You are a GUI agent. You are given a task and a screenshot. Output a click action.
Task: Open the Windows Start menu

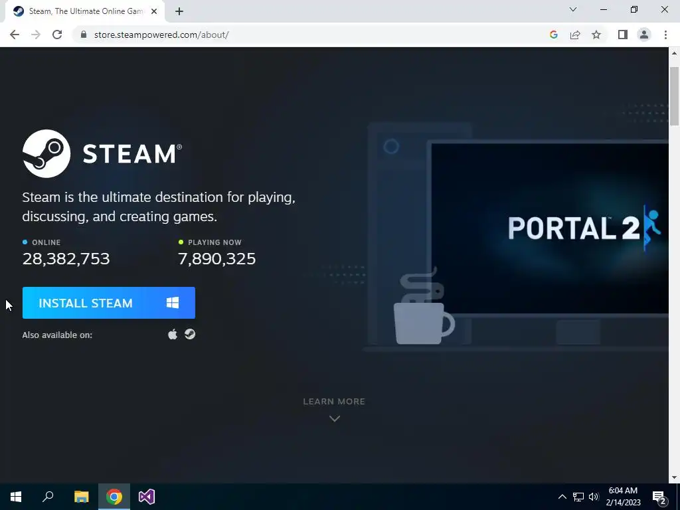point(16,497)
